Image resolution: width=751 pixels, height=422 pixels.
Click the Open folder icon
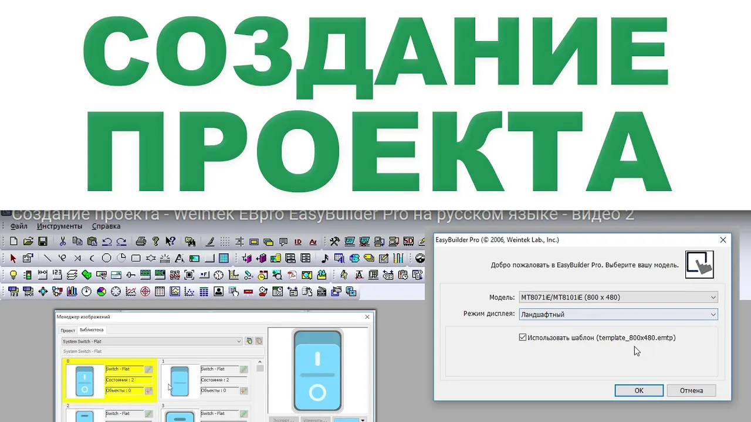[28, 241]
